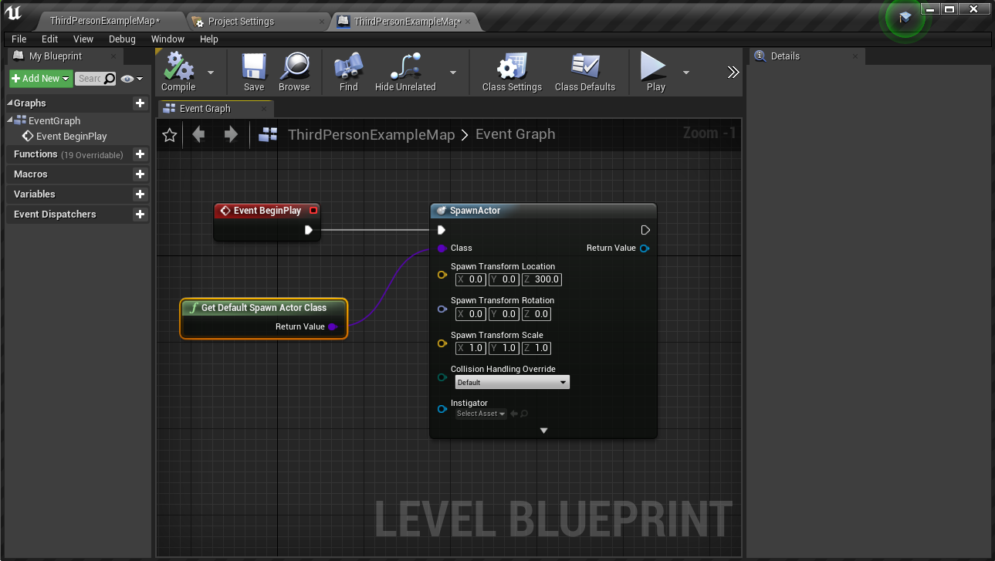
Task: Add a new graph with plus
Action: pyautogui.click(x=140, y=103)
